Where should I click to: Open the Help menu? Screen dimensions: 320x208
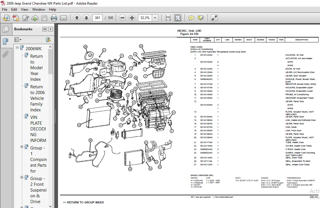tap(53, 10)
